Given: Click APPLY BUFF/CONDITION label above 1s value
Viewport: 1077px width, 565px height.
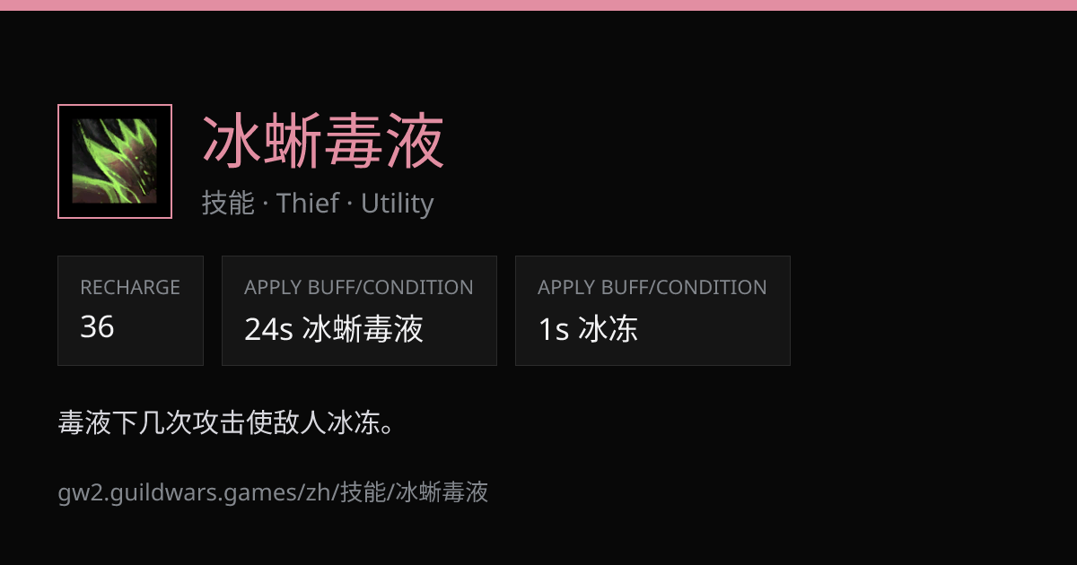Looking at the screenshot, I should pos(652,288).
